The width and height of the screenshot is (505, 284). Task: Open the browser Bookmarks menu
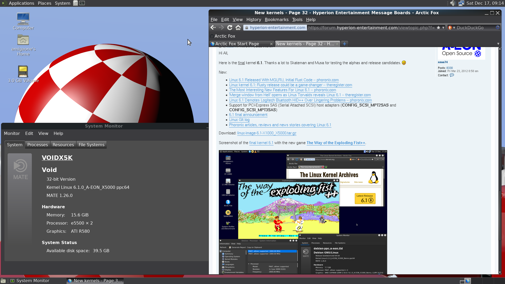click(x=276, y=20)
